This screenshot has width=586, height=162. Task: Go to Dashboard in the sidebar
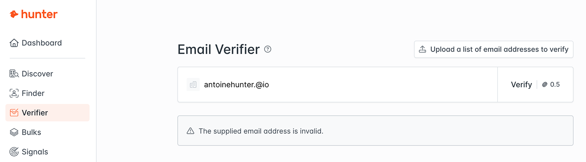point(42,43)
